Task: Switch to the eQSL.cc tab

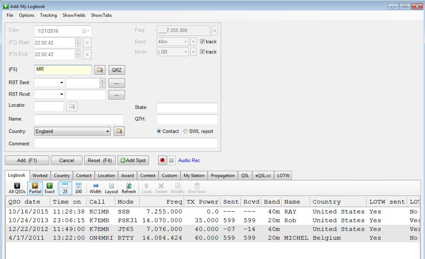Action: coord(263,175)
